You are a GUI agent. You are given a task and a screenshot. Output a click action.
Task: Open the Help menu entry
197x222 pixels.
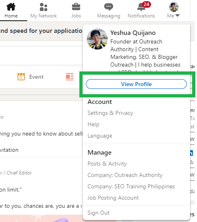point(93,124)
